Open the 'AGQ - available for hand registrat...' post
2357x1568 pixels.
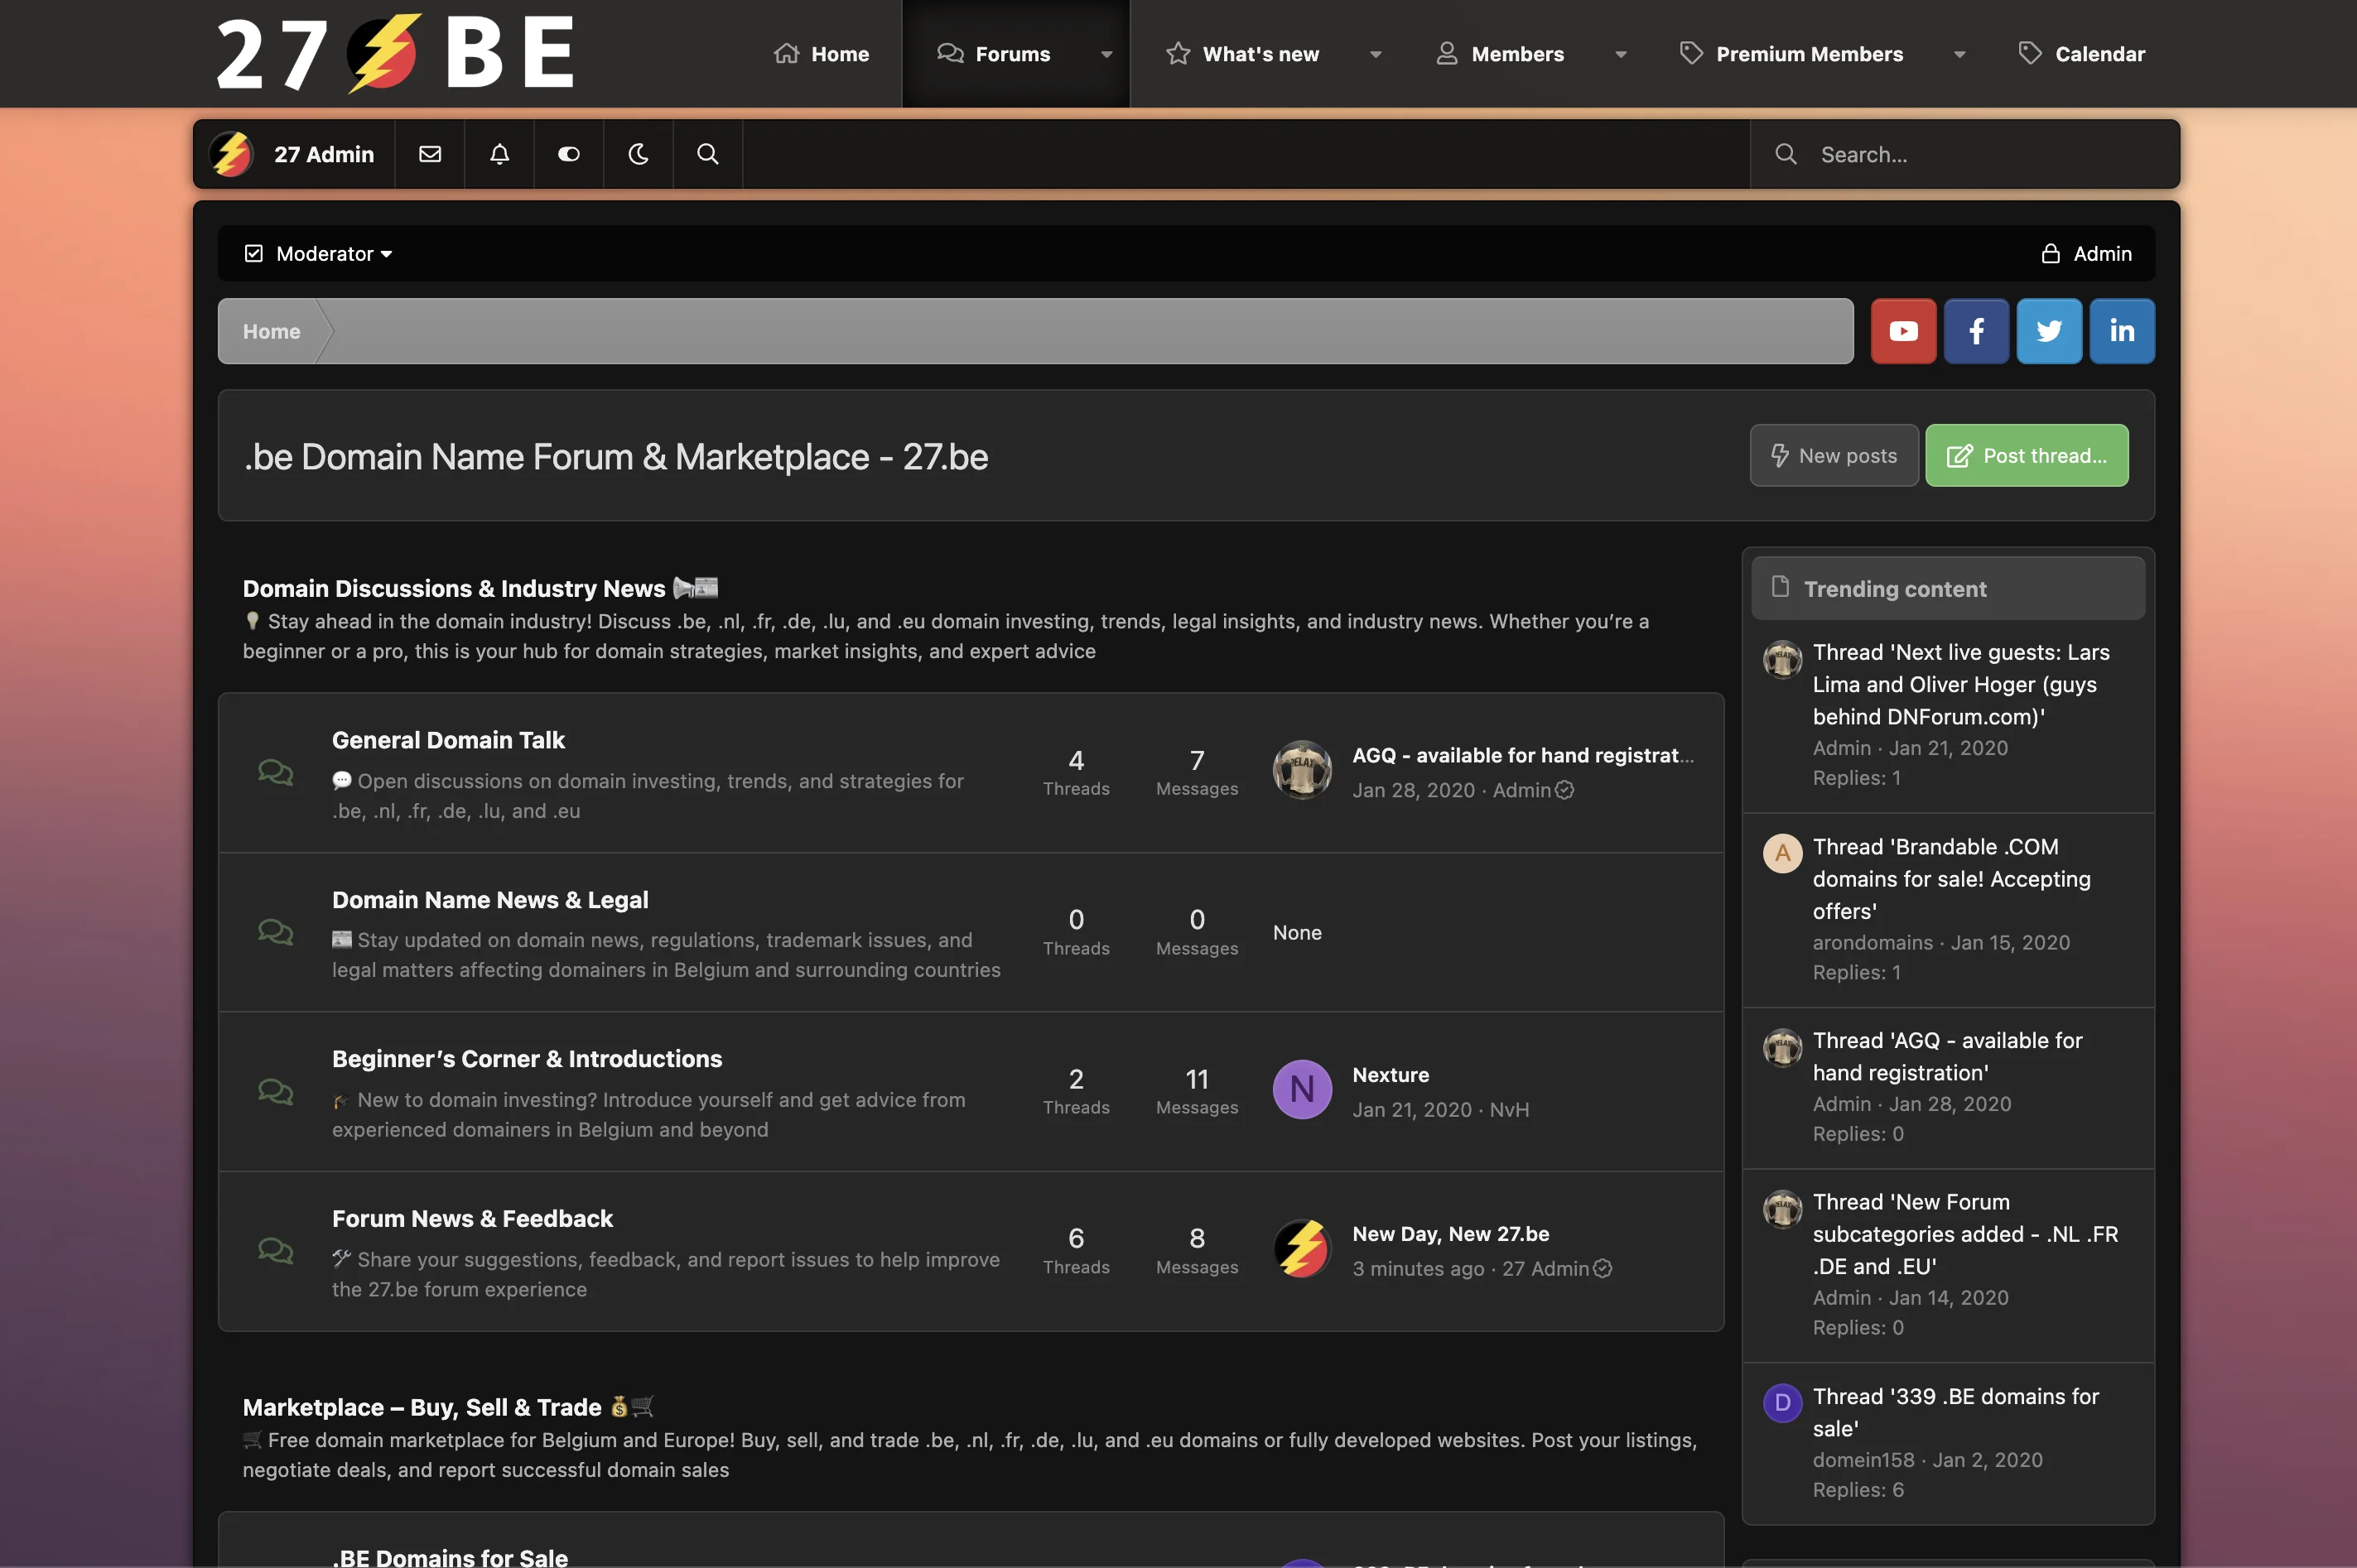(x=1523, y=755)
